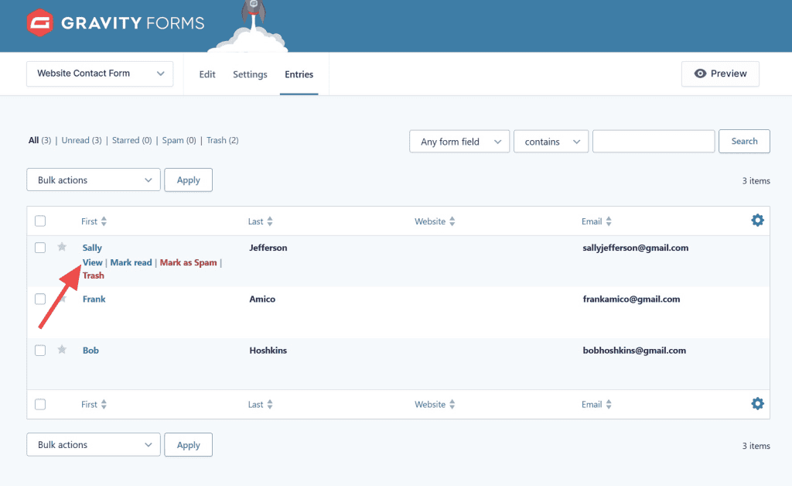Viewport: 792px width, 486px height.
Task: Click the frankamico@gmail.com email cell
Action: pyautogui.click(x=631, y=299)
